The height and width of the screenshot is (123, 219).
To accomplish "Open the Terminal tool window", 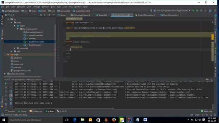I will [x=10, y=111].
